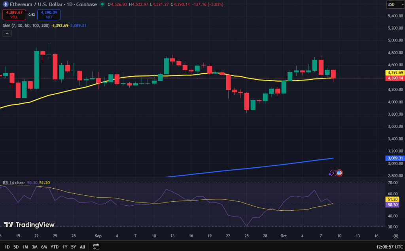Select the YTD time range
Viewport: 405px width, 251px height.
pyautogui.click(x=54, y=247)
